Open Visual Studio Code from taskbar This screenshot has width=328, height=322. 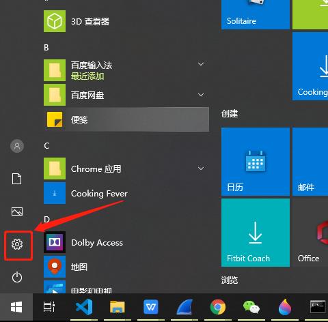[x=84, y=307]
